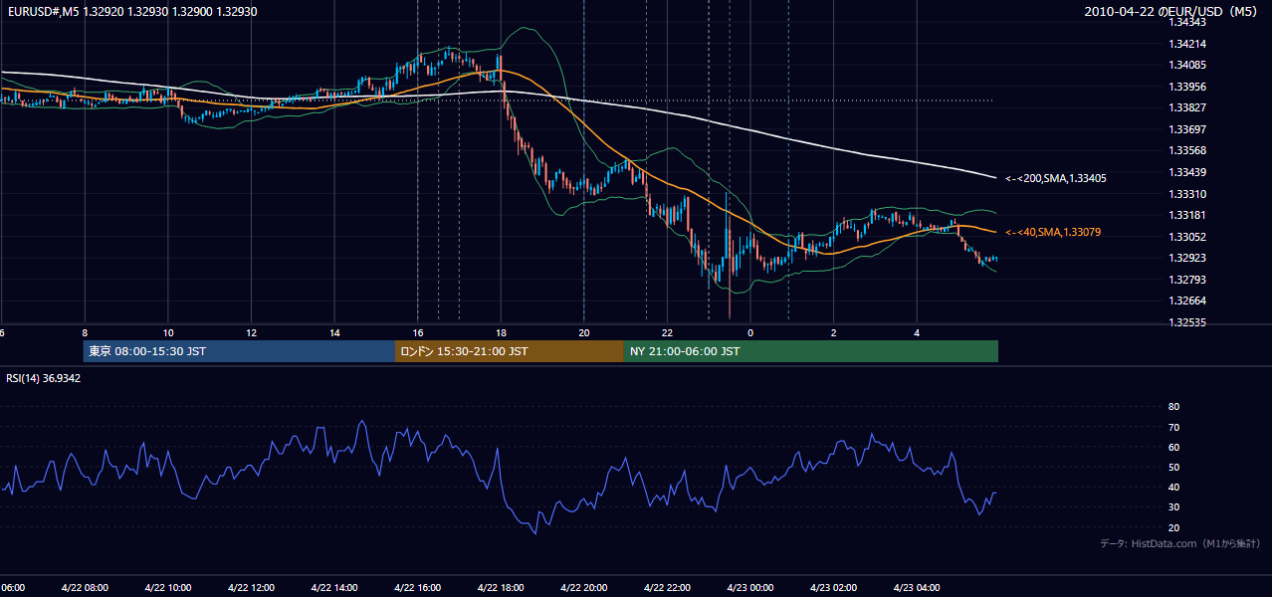
Task: Click hour label 22 under price chart
Action: 667,332
